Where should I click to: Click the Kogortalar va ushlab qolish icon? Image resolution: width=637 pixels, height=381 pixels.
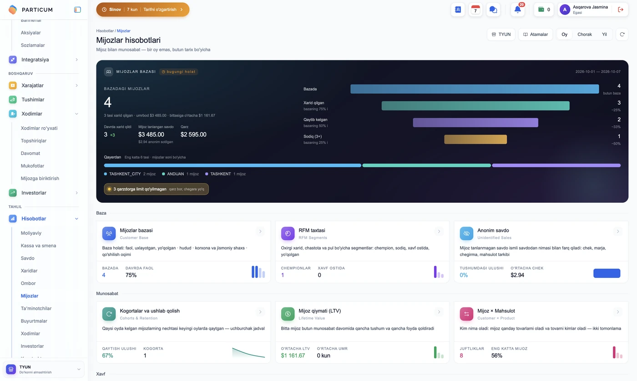(x=109, y=314)
